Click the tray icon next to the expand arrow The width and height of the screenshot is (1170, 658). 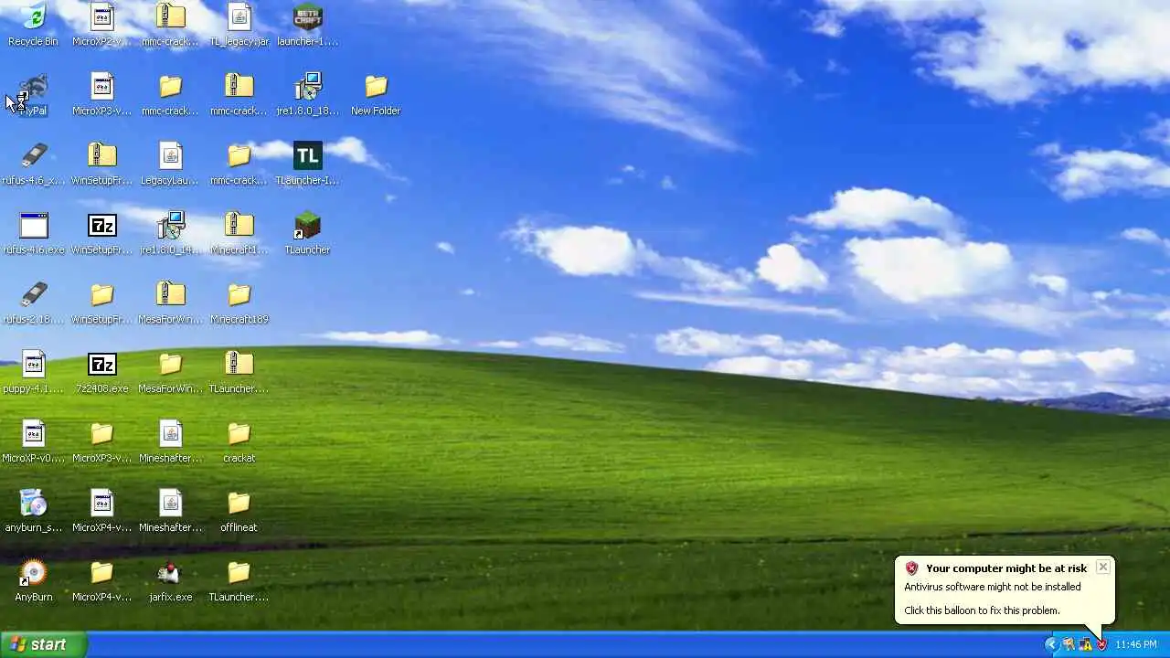point(1069,644)
